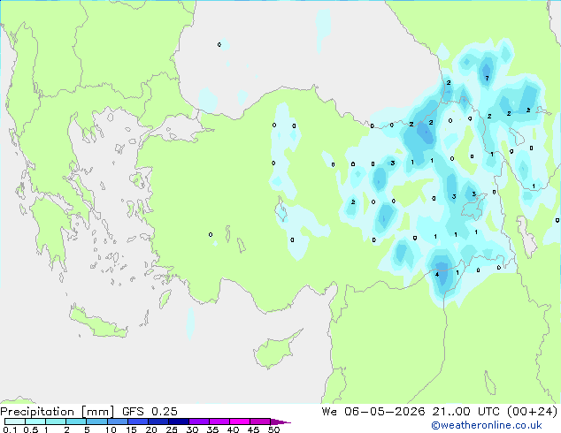Click the forecast date 'We 06-05-2026' text
The width and height of the screenshot is (561, 433).
[373, 412]
